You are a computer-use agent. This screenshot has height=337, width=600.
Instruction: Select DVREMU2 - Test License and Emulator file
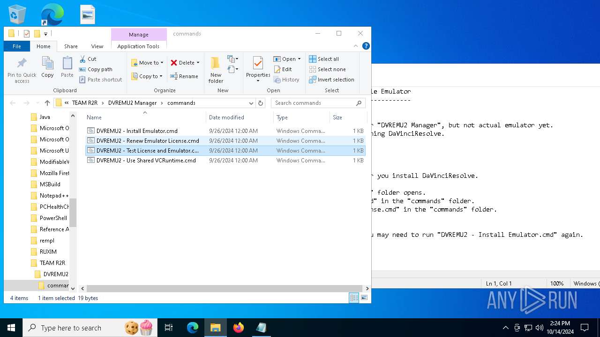225,151
